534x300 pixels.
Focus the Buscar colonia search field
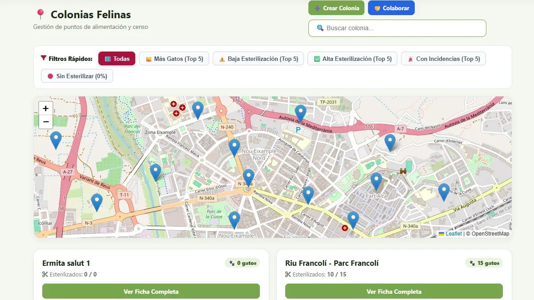pos(397,28)
